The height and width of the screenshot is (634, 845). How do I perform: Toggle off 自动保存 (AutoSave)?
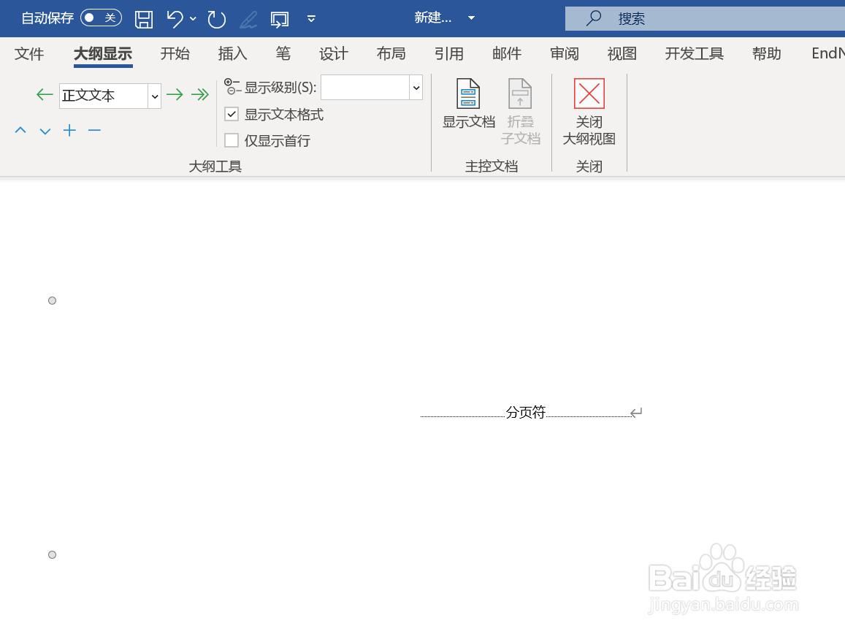[101, 18]
